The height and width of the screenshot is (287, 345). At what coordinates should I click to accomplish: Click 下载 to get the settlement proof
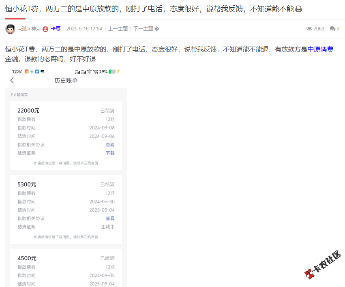(x=110, y=153)
